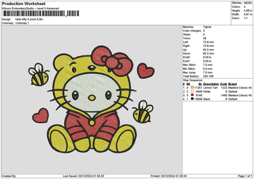Click design name "hello kitty X pooh 5,8in"
The width and height of the screenshot is (254, 179).
coord(29,19)
